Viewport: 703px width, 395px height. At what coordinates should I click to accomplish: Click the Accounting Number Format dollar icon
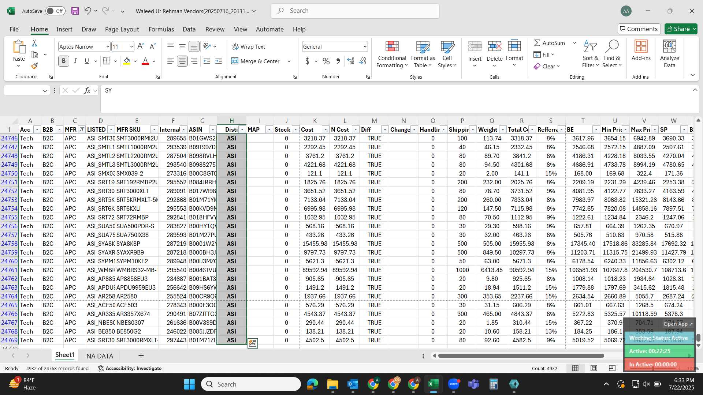[307, 61]
